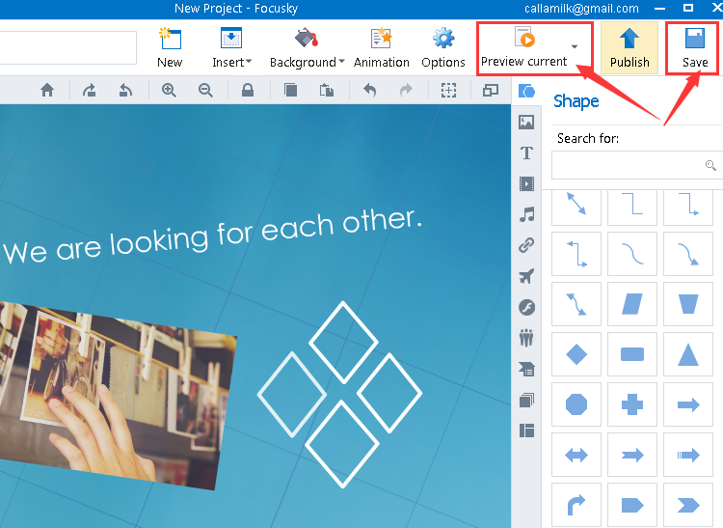Select the octagon shape
The image size is (723, 528).
576,404
